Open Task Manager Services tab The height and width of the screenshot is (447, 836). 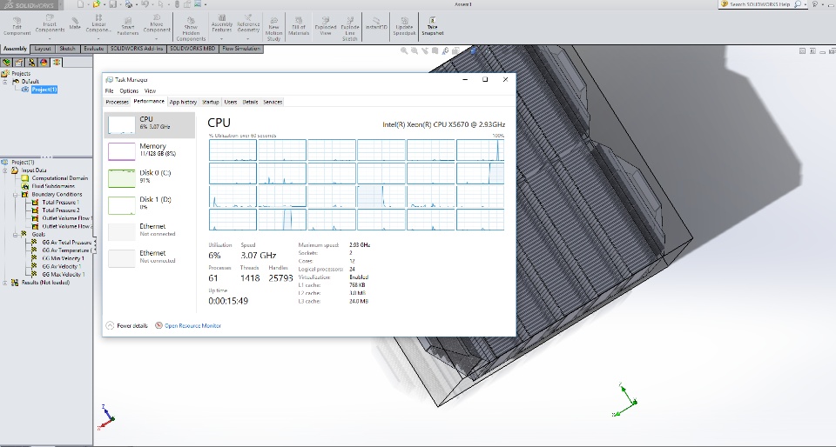point(273,102)
